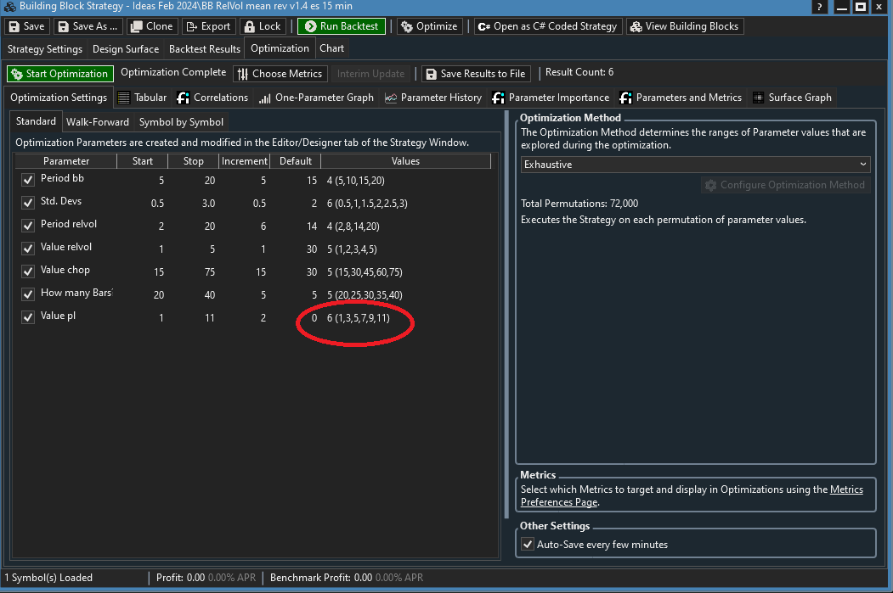Switch to the Walk-Forward tab

(98, 122)
